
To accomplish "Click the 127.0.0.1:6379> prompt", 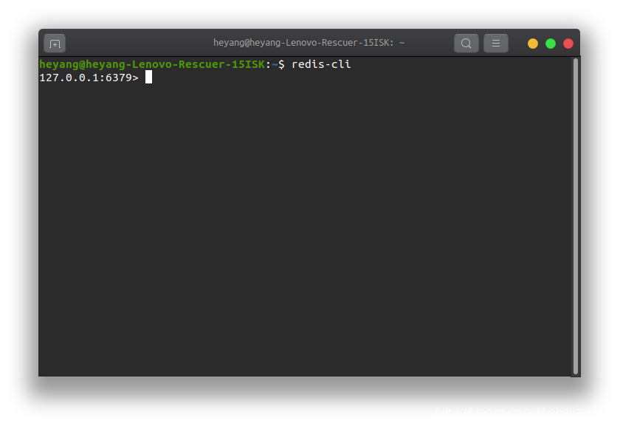I will point(89,78).
